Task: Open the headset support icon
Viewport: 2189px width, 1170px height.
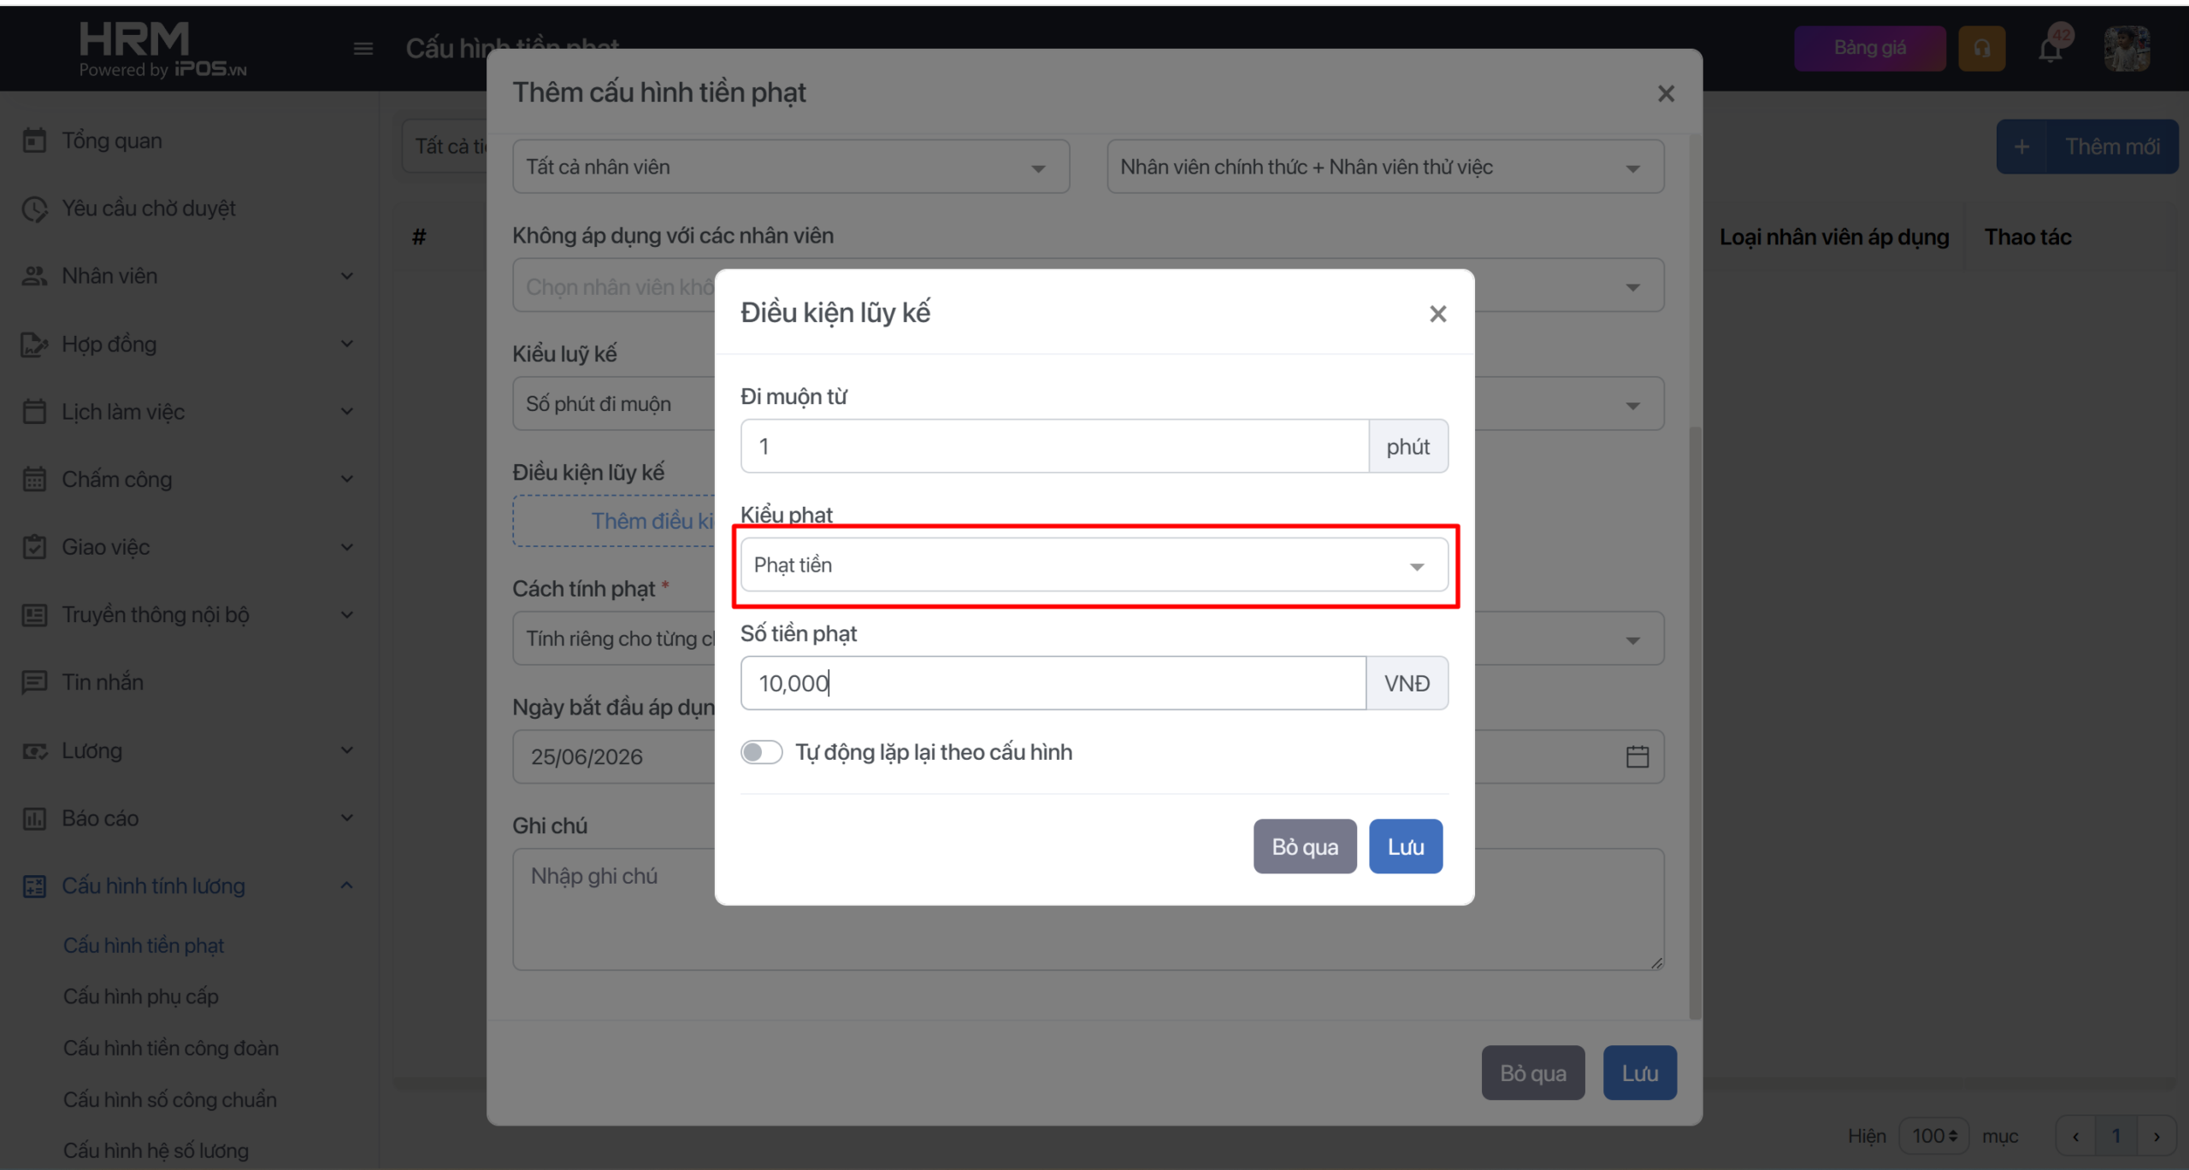Action: tap(1981, 49)
